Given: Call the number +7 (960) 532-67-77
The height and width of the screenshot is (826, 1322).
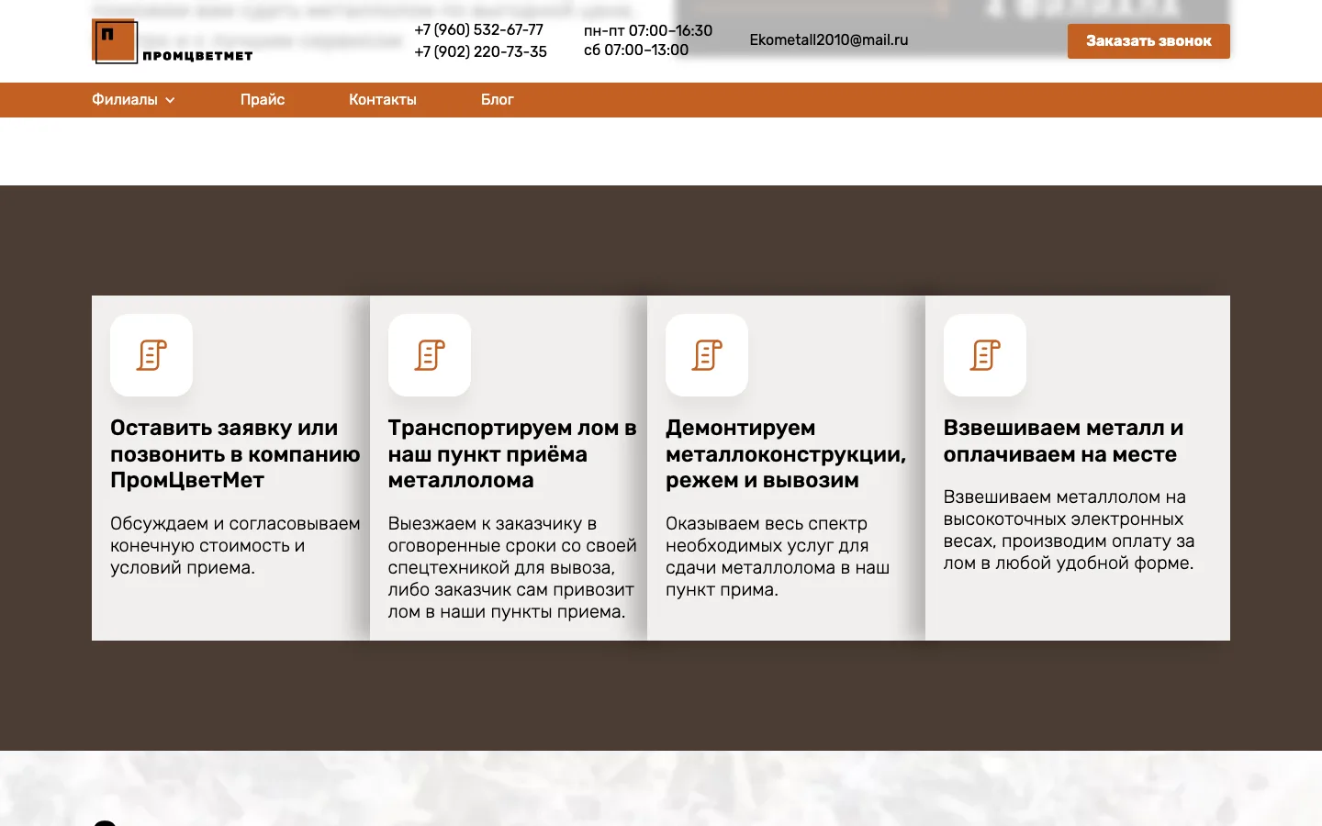Looking at the screenshot, I should point(479,30).
